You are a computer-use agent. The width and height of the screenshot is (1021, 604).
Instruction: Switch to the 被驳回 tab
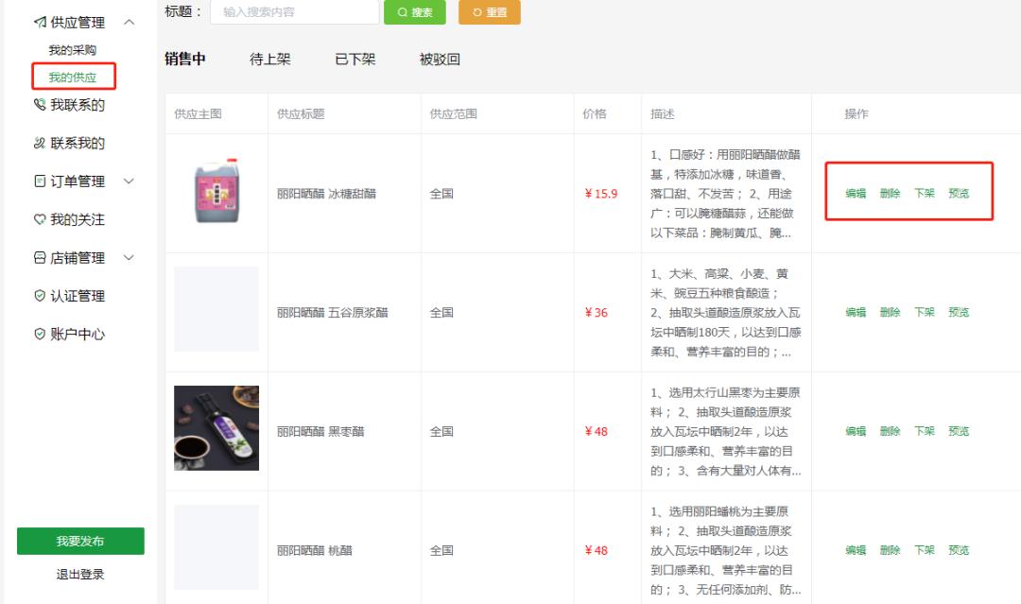pyautogui.click(x=440, y=57)
